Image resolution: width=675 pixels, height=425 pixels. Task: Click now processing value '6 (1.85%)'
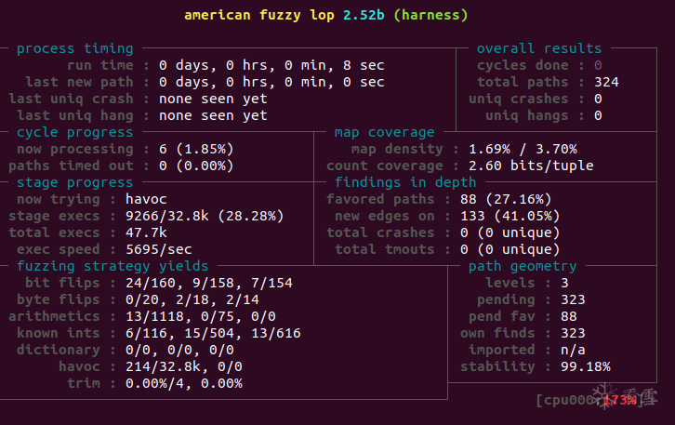click(196, 150)
